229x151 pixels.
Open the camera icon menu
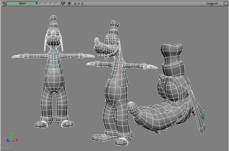[x=63, y=4]
